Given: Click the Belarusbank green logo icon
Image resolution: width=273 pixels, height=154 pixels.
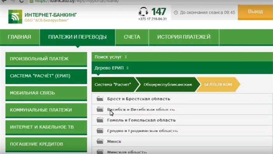Looking at the screenshot, I should (x=15, y=16).
